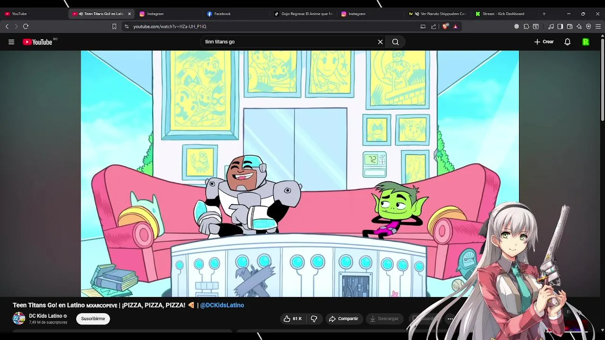Click the YouTube logo
605x340 pixels.
[37, 42]
